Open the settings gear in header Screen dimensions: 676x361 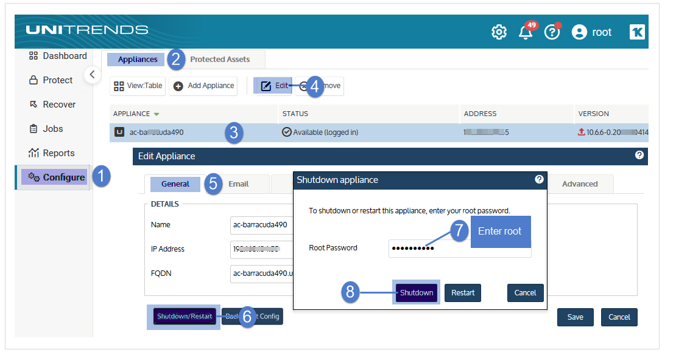point(499,32)
